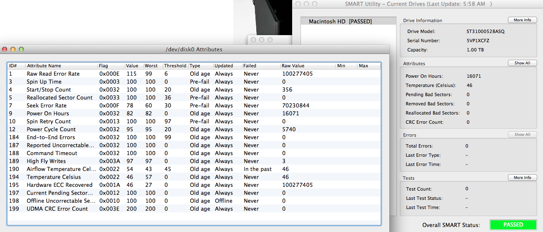Screen dimensions: 543x232
Task: Select the Offline Uncorrectable Se... row
Action: tap(194, 201)
